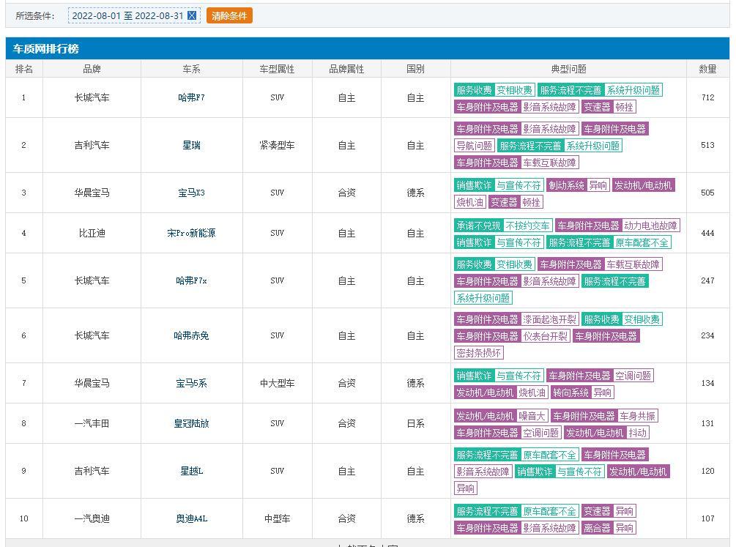Click the 噪音大 tag in 皇冠陆放 row

pos(532,416)
